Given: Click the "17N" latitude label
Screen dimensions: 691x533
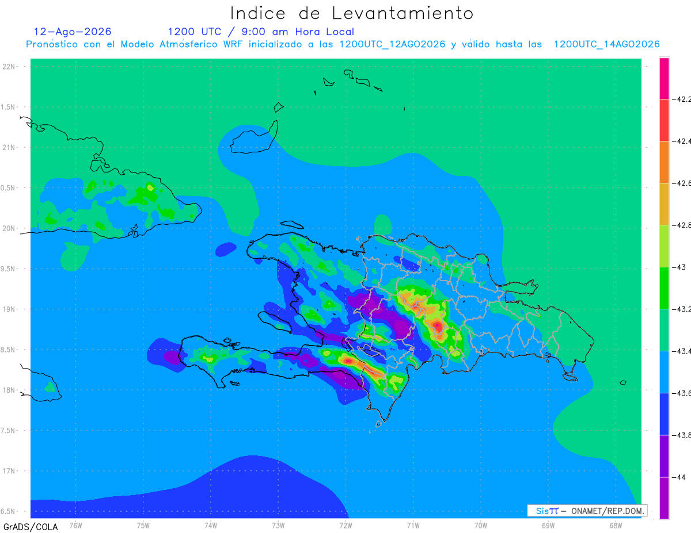Looking at the screenshot, I should click(x=10, y=471).
